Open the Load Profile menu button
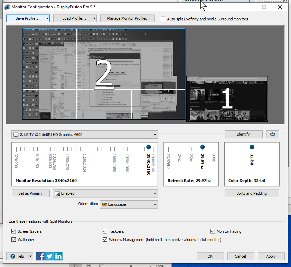Image resolution: width=291 pixels, height=267 pixels. tap(75, 18)
